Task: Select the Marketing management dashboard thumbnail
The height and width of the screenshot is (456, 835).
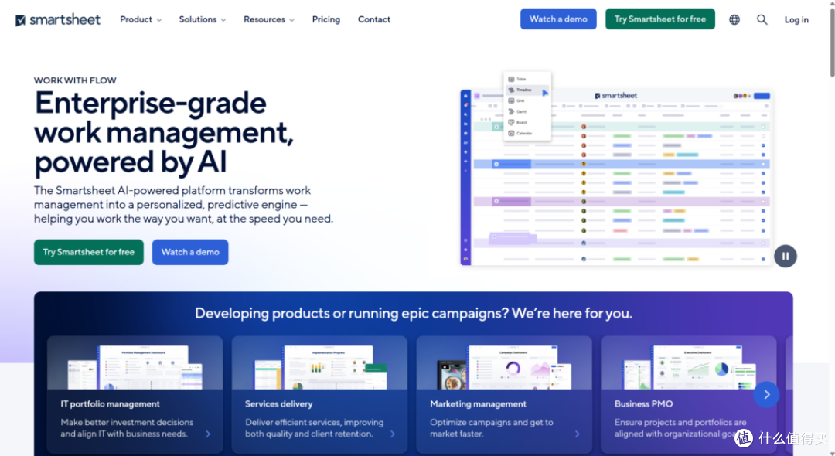Action: pos(504,367)
